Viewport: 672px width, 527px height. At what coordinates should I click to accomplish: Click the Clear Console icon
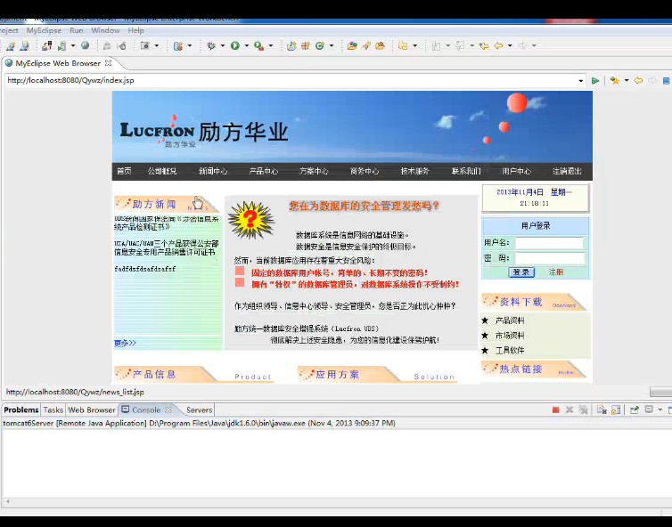tap(602, 410)
